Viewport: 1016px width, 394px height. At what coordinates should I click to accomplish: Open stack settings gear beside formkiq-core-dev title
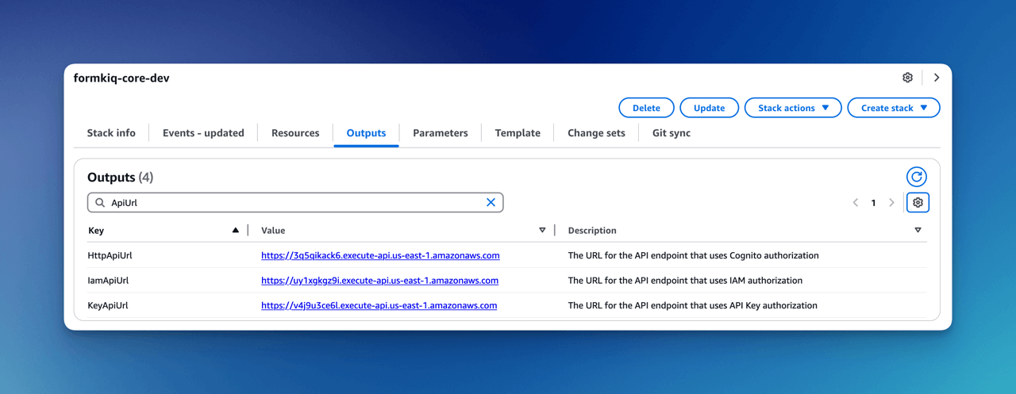907,78
